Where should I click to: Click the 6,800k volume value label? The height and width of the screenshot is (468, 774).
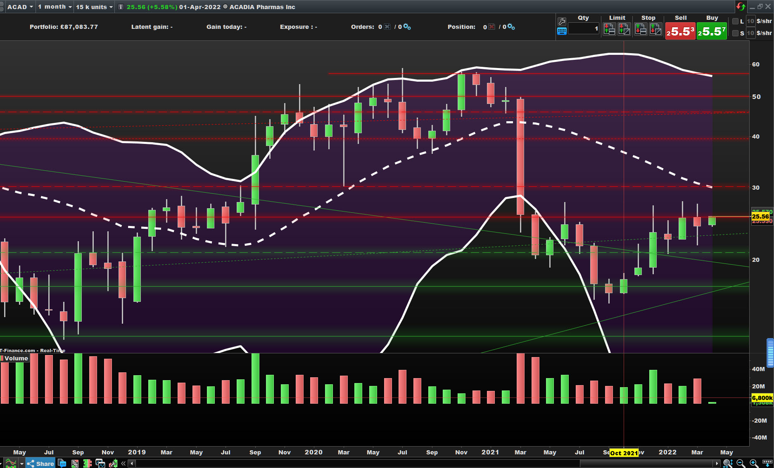[x=762, y=398]
